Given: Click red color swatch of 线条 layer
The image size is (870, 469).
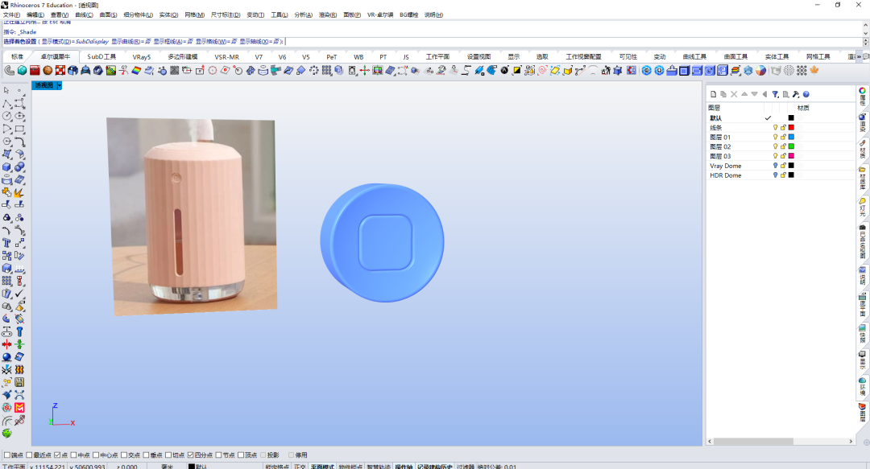Looking at the screenshot, I should click(x=791, y=127).
